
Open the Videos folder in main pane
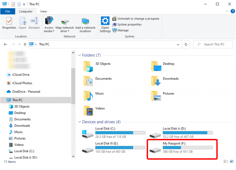point(94,111)
